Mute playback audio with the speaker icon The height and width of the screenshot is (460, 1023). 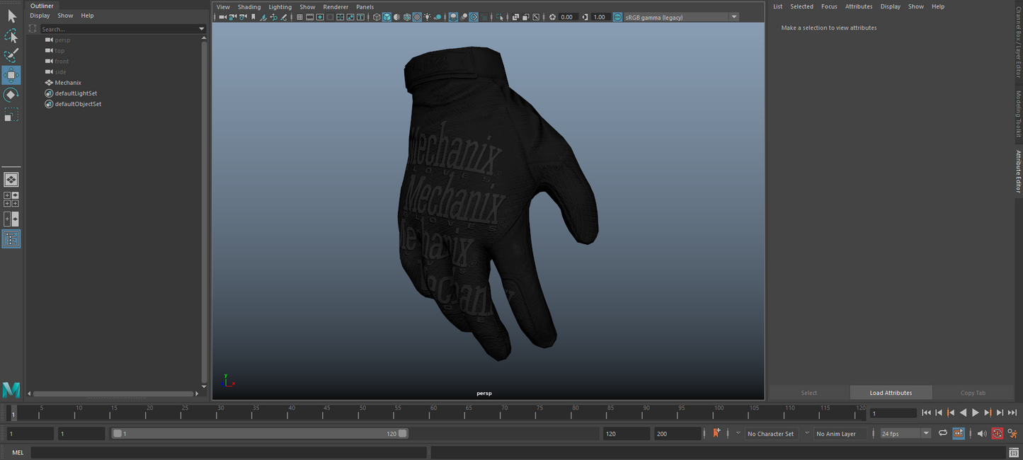coord(981,433)
